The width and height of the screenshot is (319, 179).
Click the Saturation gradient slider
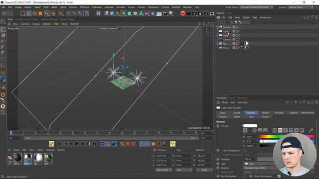(x=287, y=141)
